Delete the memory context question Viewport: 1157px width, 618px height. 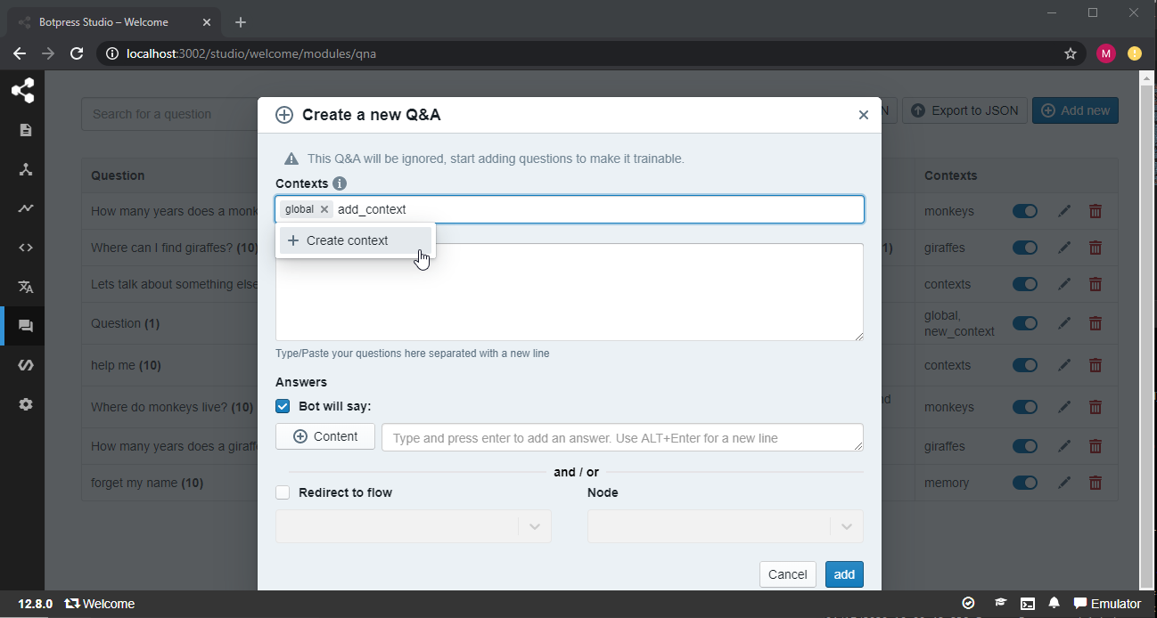coord(1095,483)
